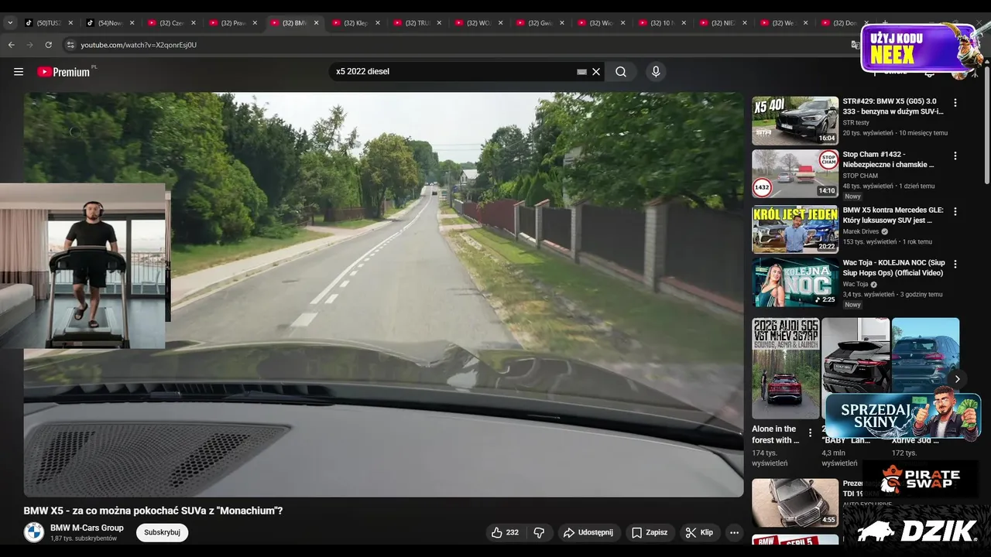Open the KRÓL JEST JEDEN thumbnail
This screenshot has width=991, height=557.
795,229
